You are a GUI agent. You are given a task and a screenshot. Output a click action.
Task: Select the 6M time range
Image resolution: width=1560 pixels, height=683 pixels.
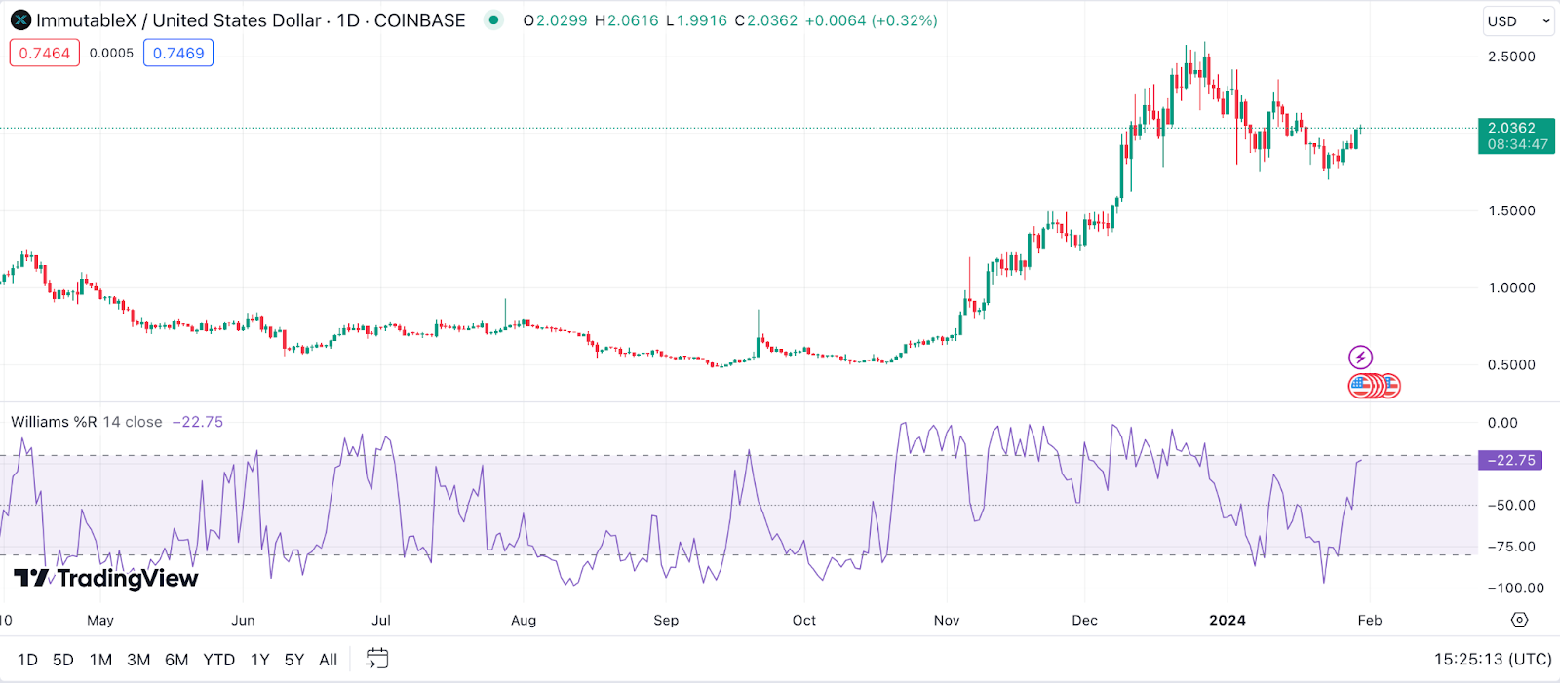tap(176, 660)
